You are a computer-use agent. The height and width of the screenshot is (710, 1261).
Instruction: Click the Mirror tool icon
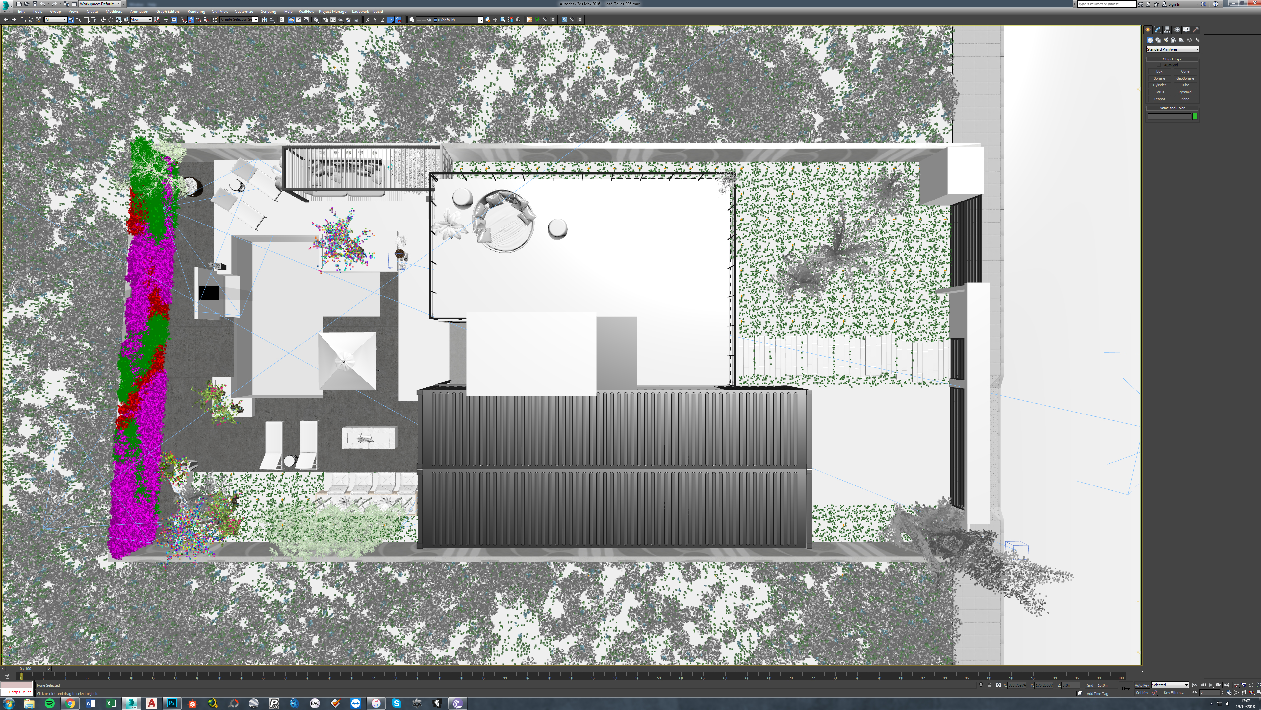[264, 20]
